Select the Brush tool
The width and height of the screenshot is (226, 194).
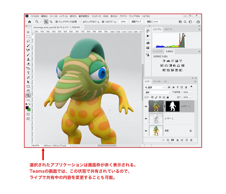[28, 55]
